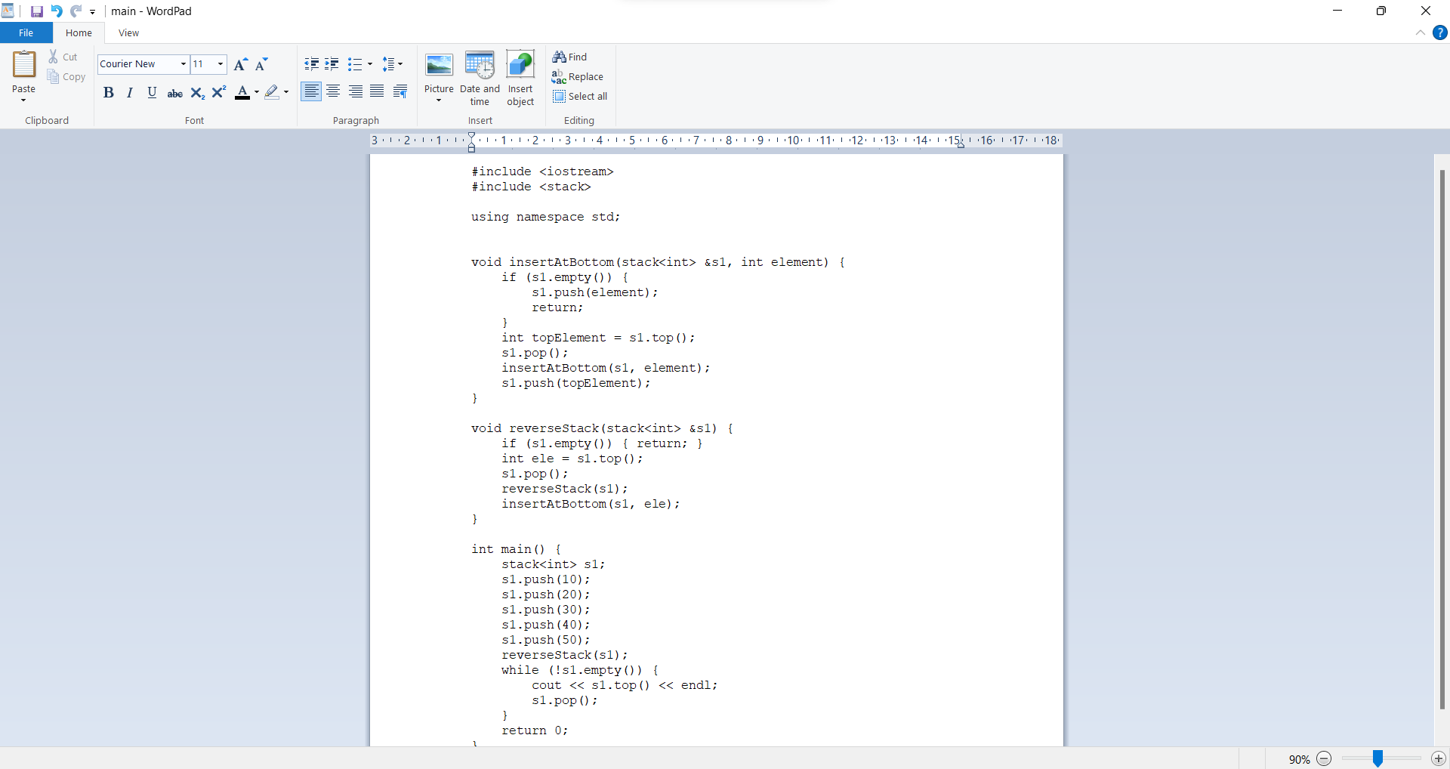Toggle Bold formatting
1450x769 pixels.
[109, 93]
